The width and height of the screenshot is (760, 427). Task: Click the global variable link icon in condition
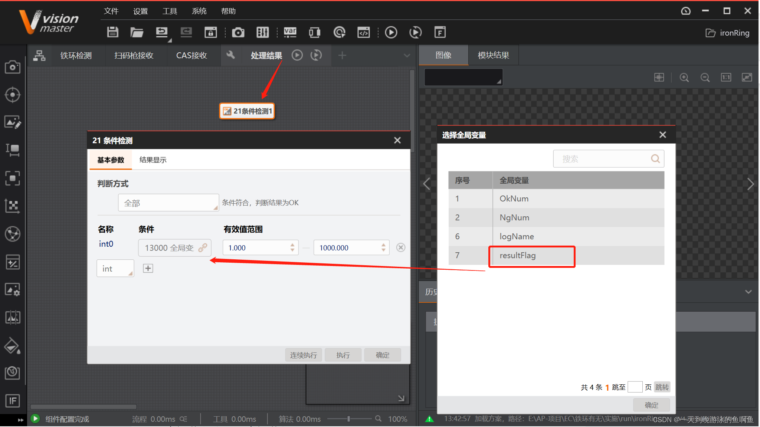point(203,247)
